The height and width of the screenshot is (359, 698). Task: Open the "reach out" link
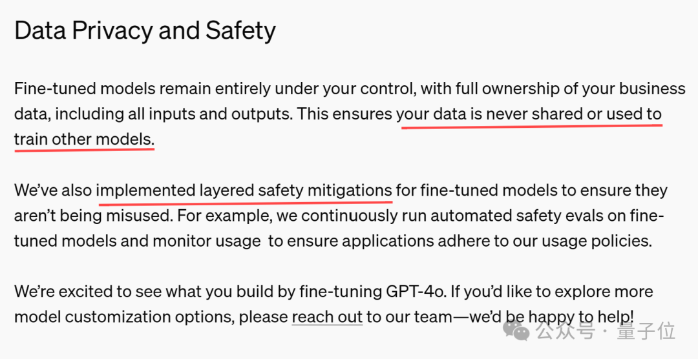tap(327, 316)
